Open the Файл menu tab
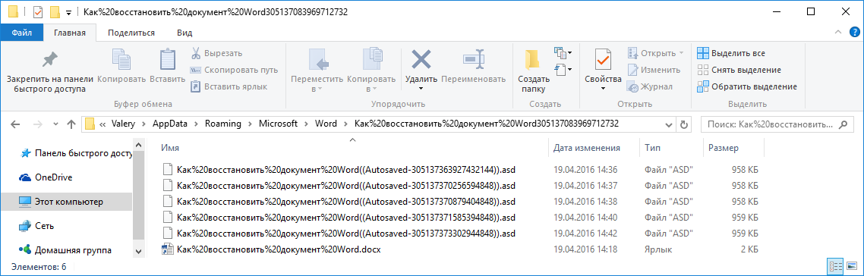The image size is (864, 276). [21, 33]
